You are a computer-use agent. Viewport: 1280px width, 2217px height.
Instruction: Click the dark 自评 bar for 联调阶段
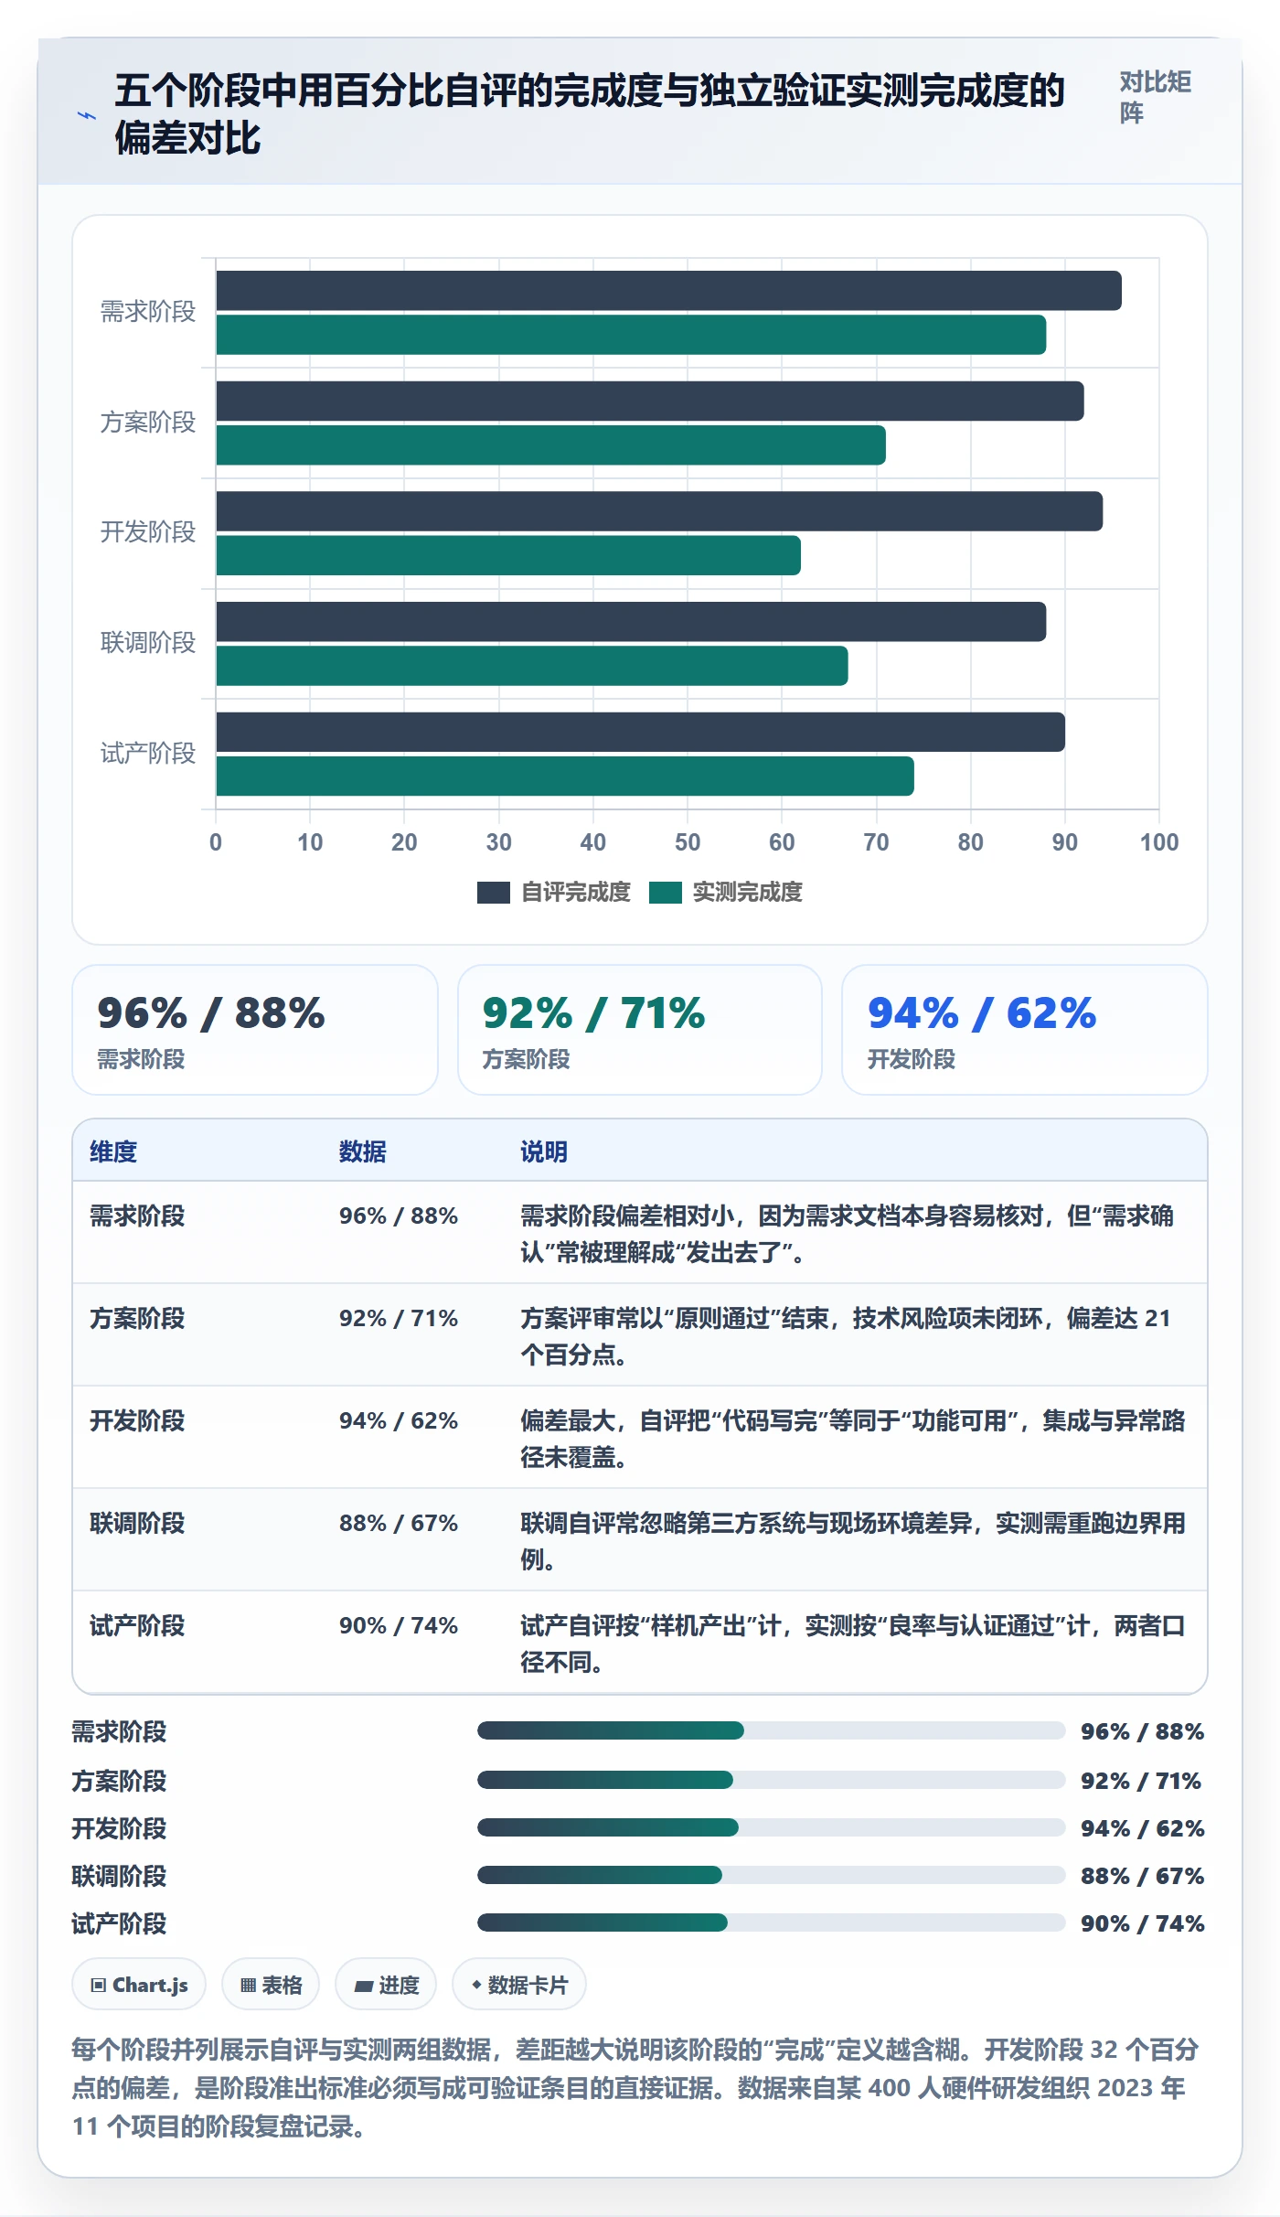(x=631, y=622)
